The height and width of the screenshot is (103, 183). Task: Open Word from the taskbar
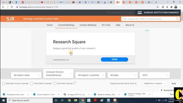tap(108, 100)
